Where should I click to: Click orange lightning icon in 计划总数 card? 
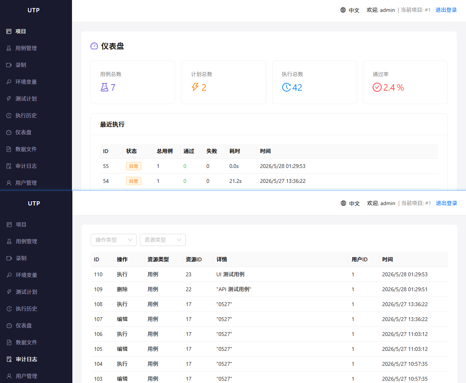point(195,88)
